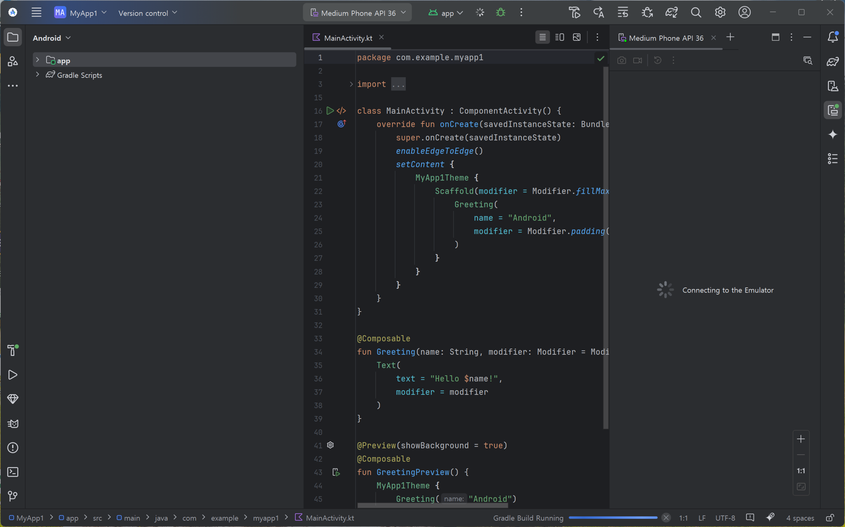Open Search Everywhere magnifier
Image resolution: width=845 pixels, height=527 pixels.
(x=696, y=12)
